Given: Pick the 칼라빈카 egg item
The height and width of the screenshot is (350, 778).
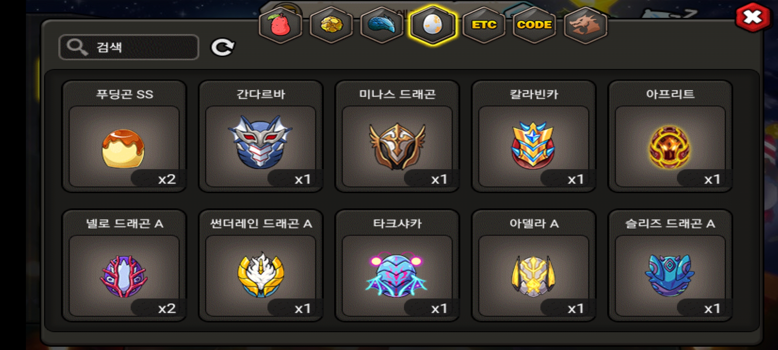Looking at the screenshot, I should (534, 136).
